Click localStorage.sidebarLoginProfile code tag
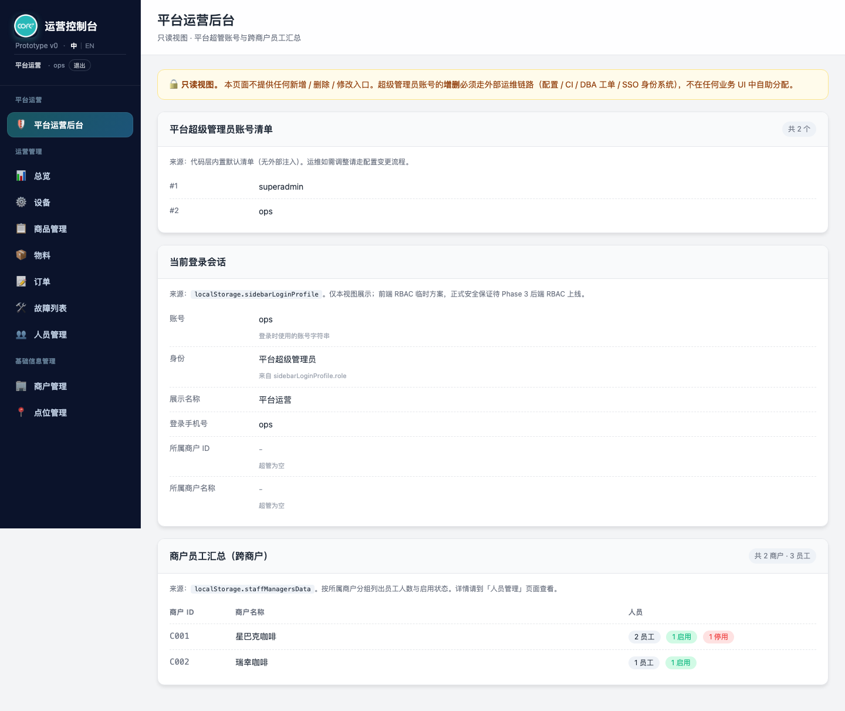This screenshot has width=845, height=711. point(256,294)
